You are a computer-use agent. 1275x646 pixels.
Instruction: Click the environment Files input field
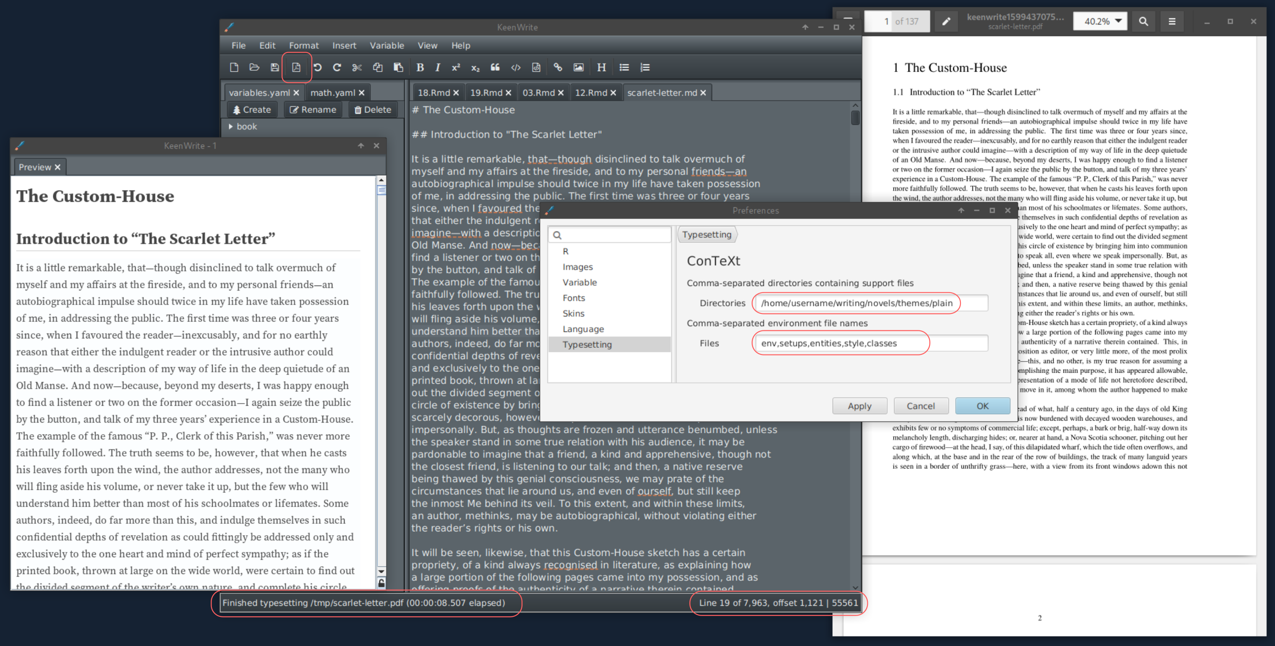tap(871, 343)
